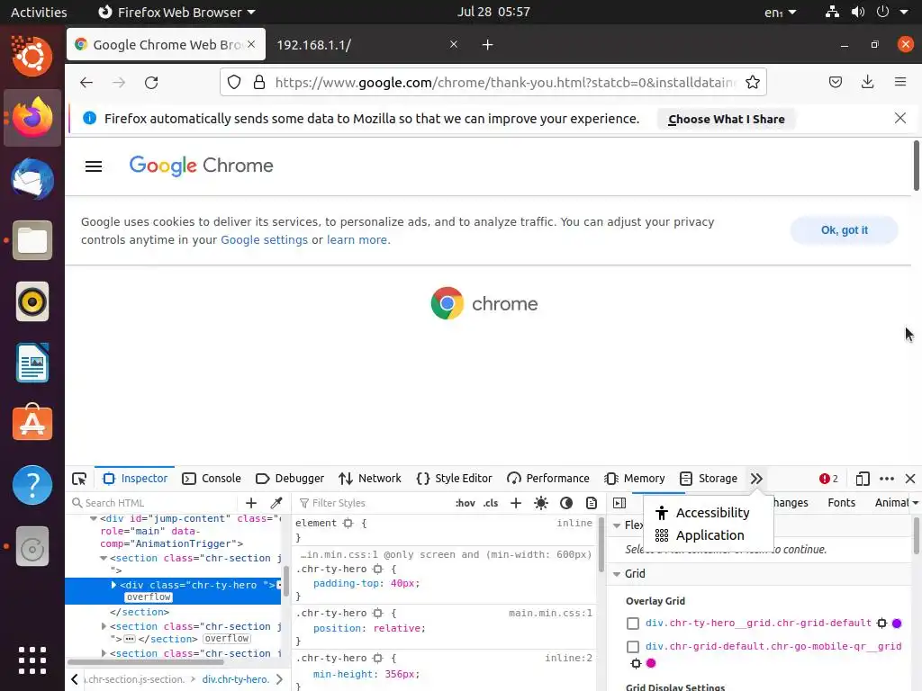This screenshot has height=691, width=922.
Task: Toggle responsive design mode
Action: tap(863, 479)
